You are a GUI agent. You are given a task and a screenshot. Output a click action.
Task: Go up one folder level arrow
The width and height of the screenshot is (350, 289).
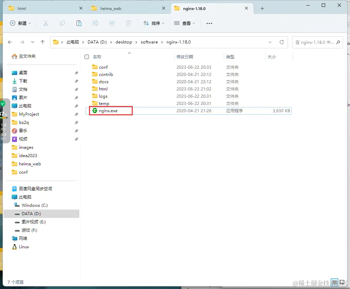[x=43, y=42]
